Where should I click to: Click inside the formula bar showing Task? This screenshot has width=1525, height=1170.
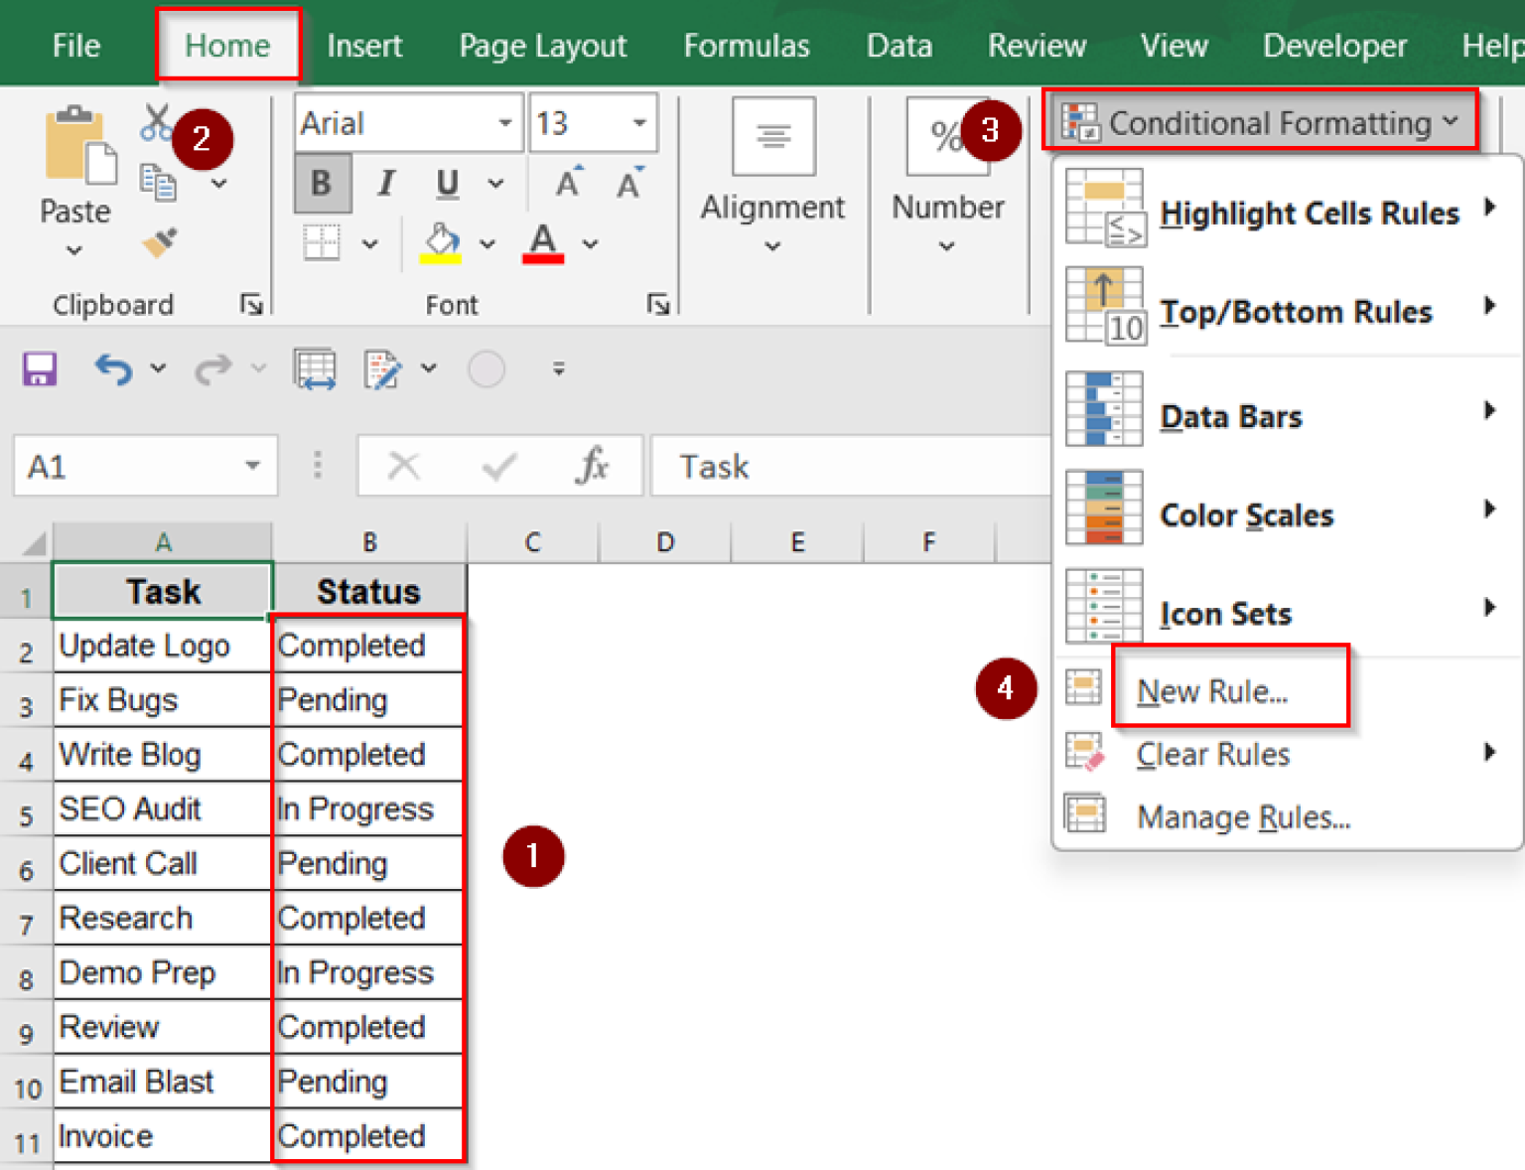coord(844,466)
